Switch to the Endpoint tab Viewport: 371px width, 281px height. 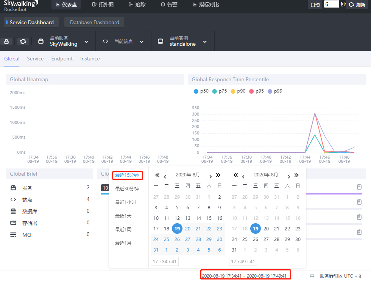(x=62, y=59)
